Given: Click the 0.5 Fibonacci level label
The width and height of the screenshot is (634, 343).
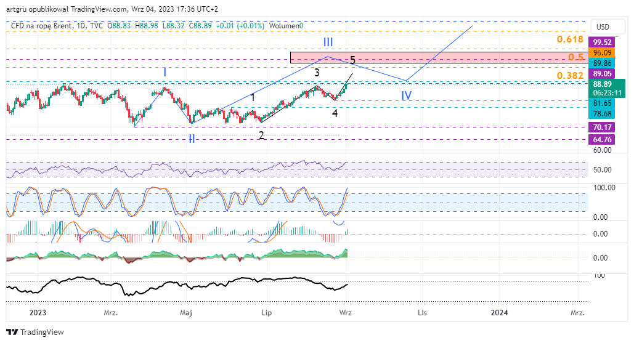Looking at the screenshot, I should [x=575, y=57].
